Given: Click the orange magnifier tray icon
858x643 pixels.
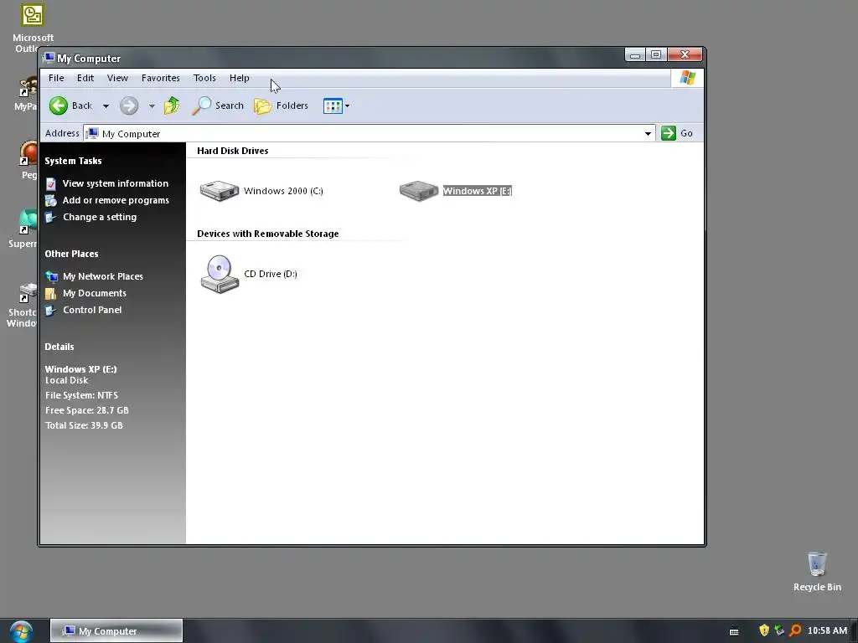Looking at the screenshot, I should (795, 630).
